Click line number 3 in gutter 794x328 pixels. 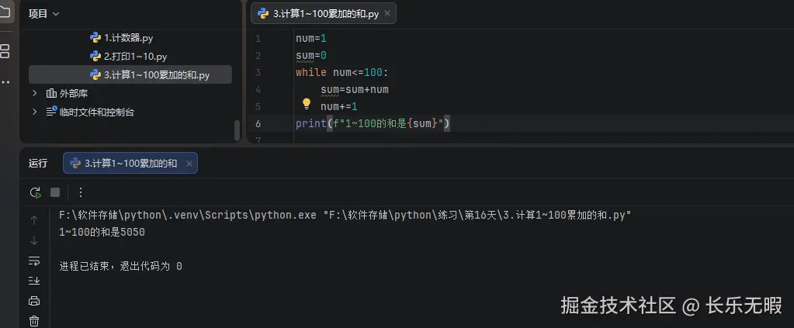pos(258,72)
